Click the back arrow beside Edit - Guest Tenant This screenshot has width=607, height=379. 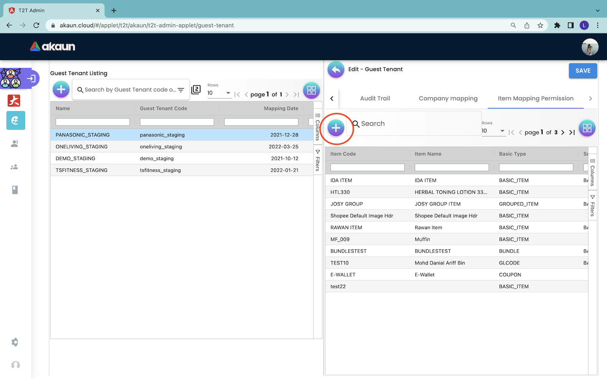[x=336, y=70]
